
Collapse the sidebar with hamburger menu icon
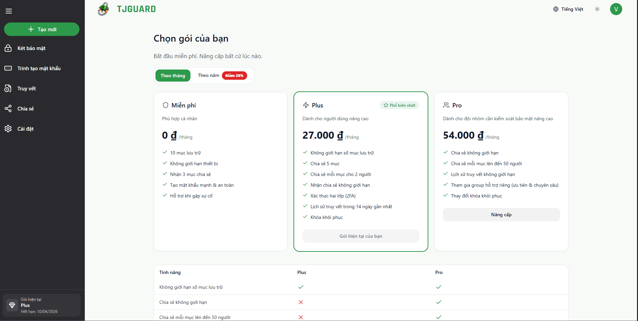pyautogui.click(x=9, y=11)
